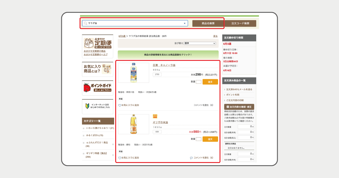Click the heart icon for オリザの米油
Viewport: 339px width, 178px height.
(x=120, y=158)
